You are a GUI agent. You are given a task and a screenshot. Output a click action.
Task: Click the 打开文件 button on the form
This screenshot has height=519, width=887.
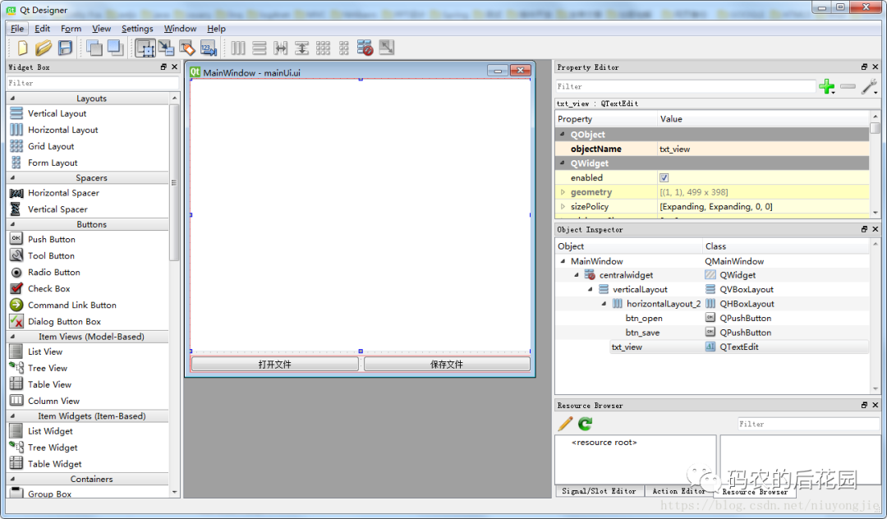(275, 364)
